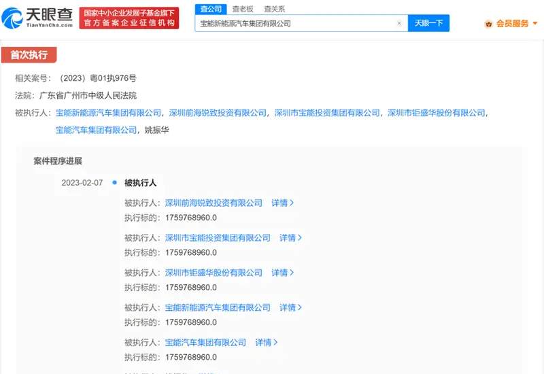Select the 首次执行 tag
Screen dimensions: 544x374
(29, 55)
